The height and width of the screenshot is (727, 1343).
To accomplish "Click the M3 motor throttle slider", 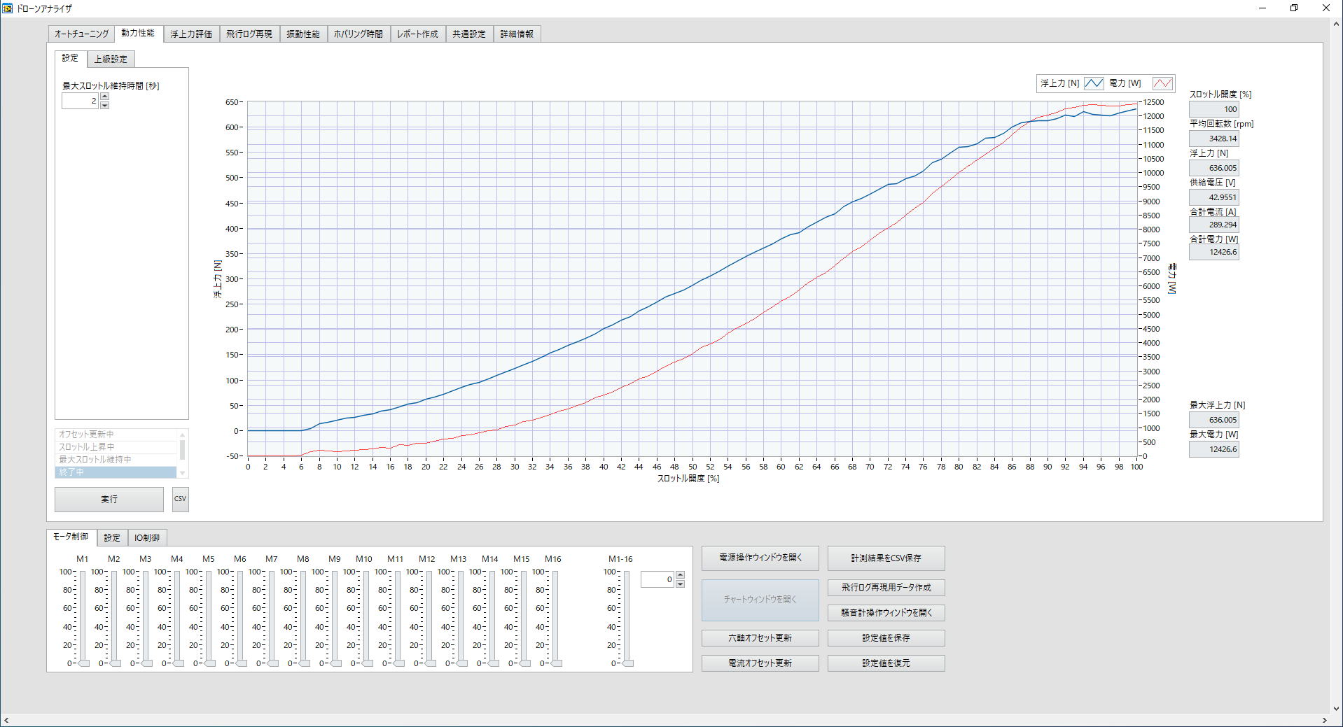I will (146, 617).
